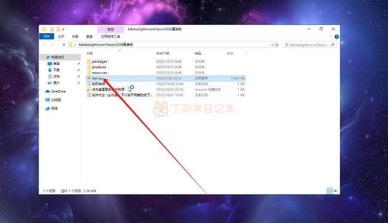This screenshot has height=223, width=388.
Task: Select the packages folder
Action: coord(100,61)
